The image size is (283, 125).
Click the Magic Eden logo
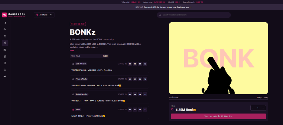(x=14, y=15)
